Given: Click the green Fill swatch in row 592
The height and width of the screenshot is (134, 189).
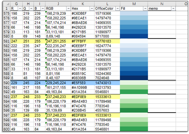Looking at the screenshot, I should [134, 92].
